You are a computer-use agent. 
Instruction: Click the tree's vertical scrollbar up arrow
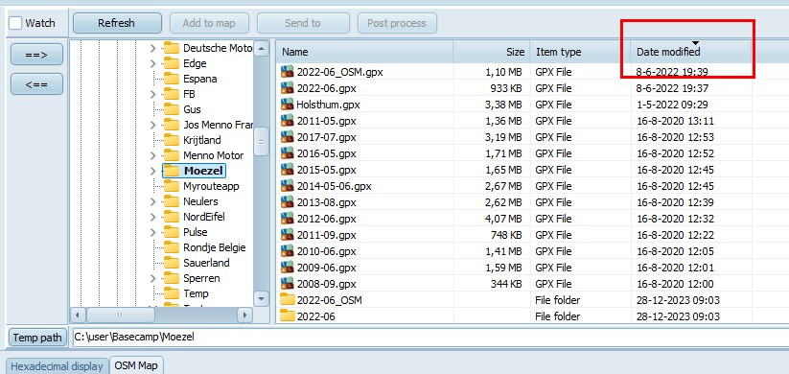[x=261, y=49]
